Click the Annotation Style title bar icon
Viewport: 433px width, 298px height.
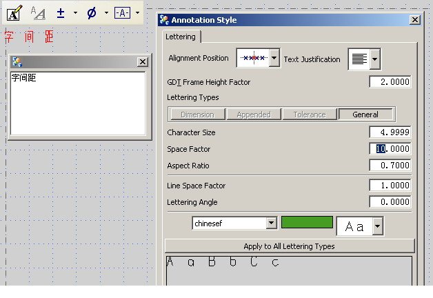pyautogui.click(x=164, y=20)
